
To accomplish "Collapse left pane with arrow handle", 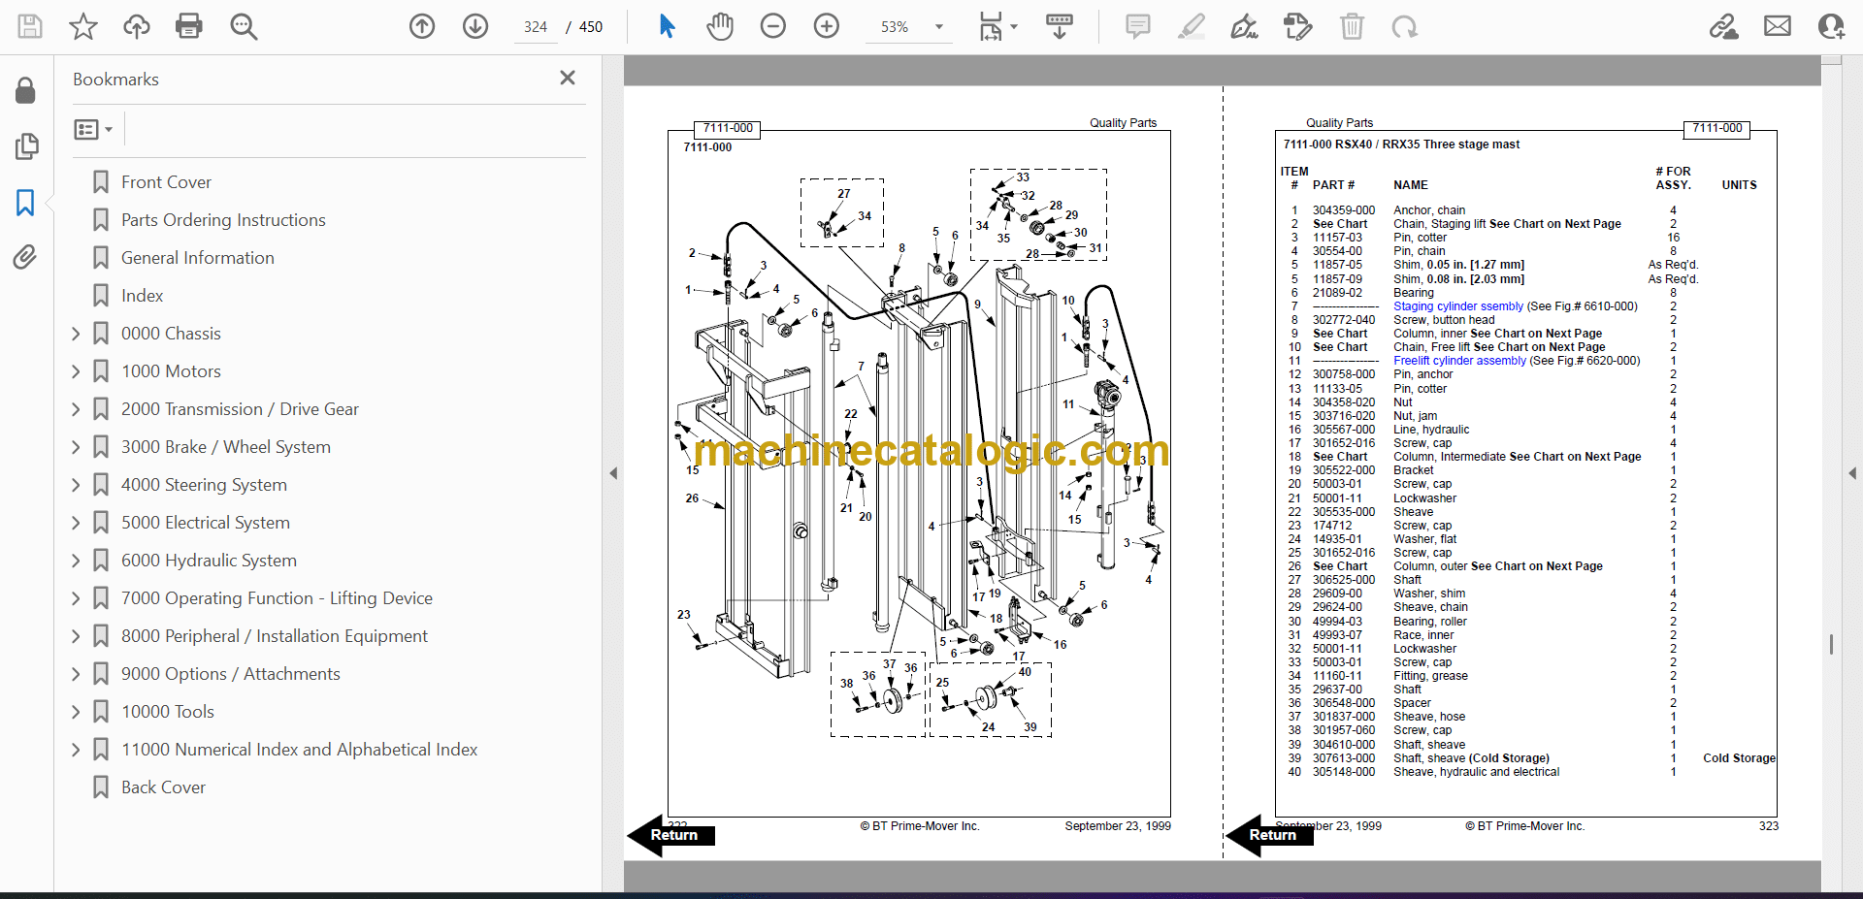I will pyautogui.click(x=613, y=473).
